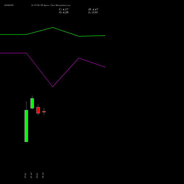
Task: Click the lowest trough of the purple line
Action: click(x=53, y=86)
